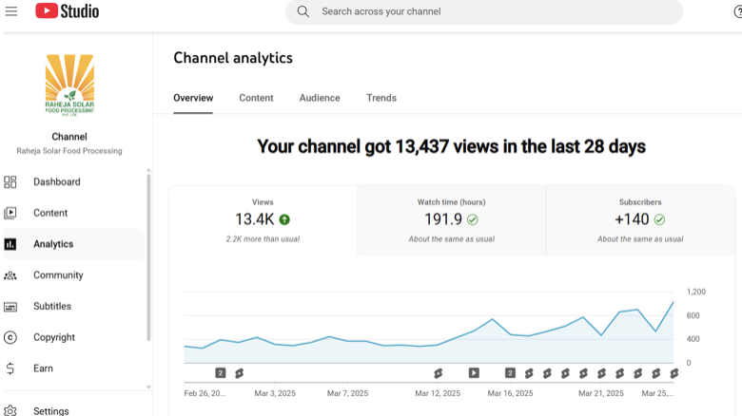742x416 pixels.
Task: Switch to the Overview analytics tab
Action: 193,98
